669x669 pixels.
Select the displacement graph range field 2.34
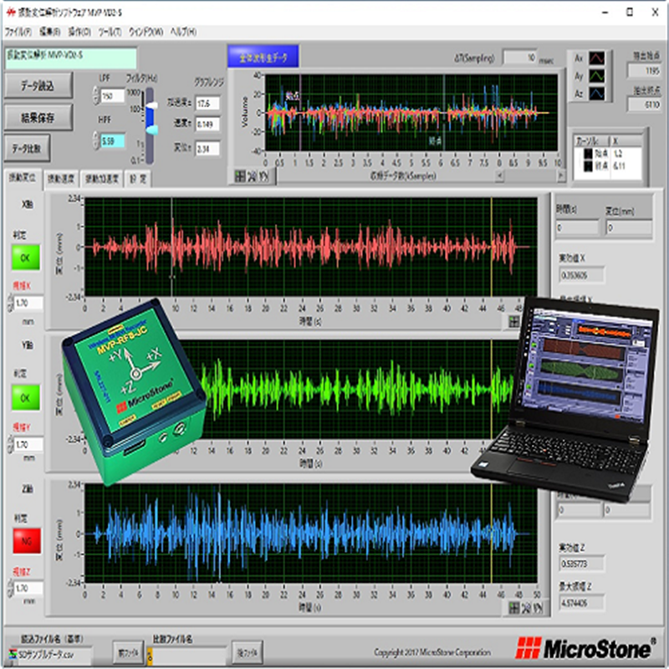coord(207,149)
